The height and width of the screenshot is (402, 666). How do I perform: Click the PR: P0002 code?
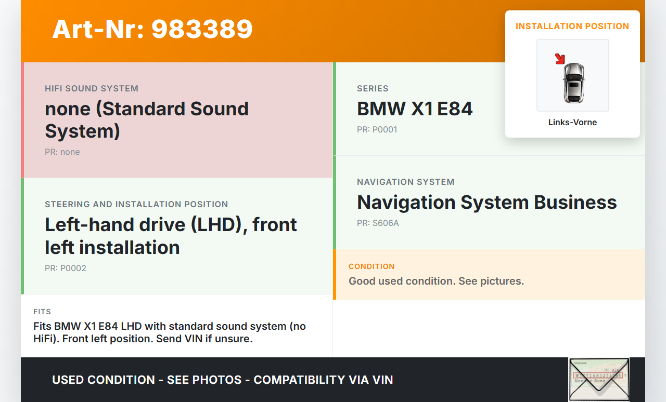point(66,269)
